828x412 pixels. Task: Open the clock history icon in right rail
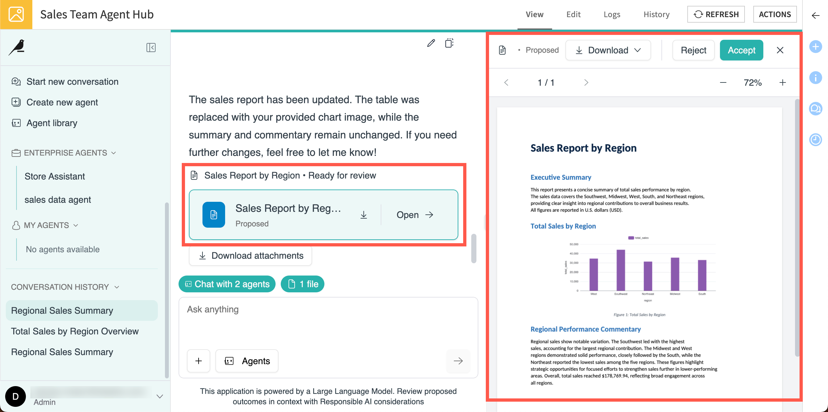[815, 140]
